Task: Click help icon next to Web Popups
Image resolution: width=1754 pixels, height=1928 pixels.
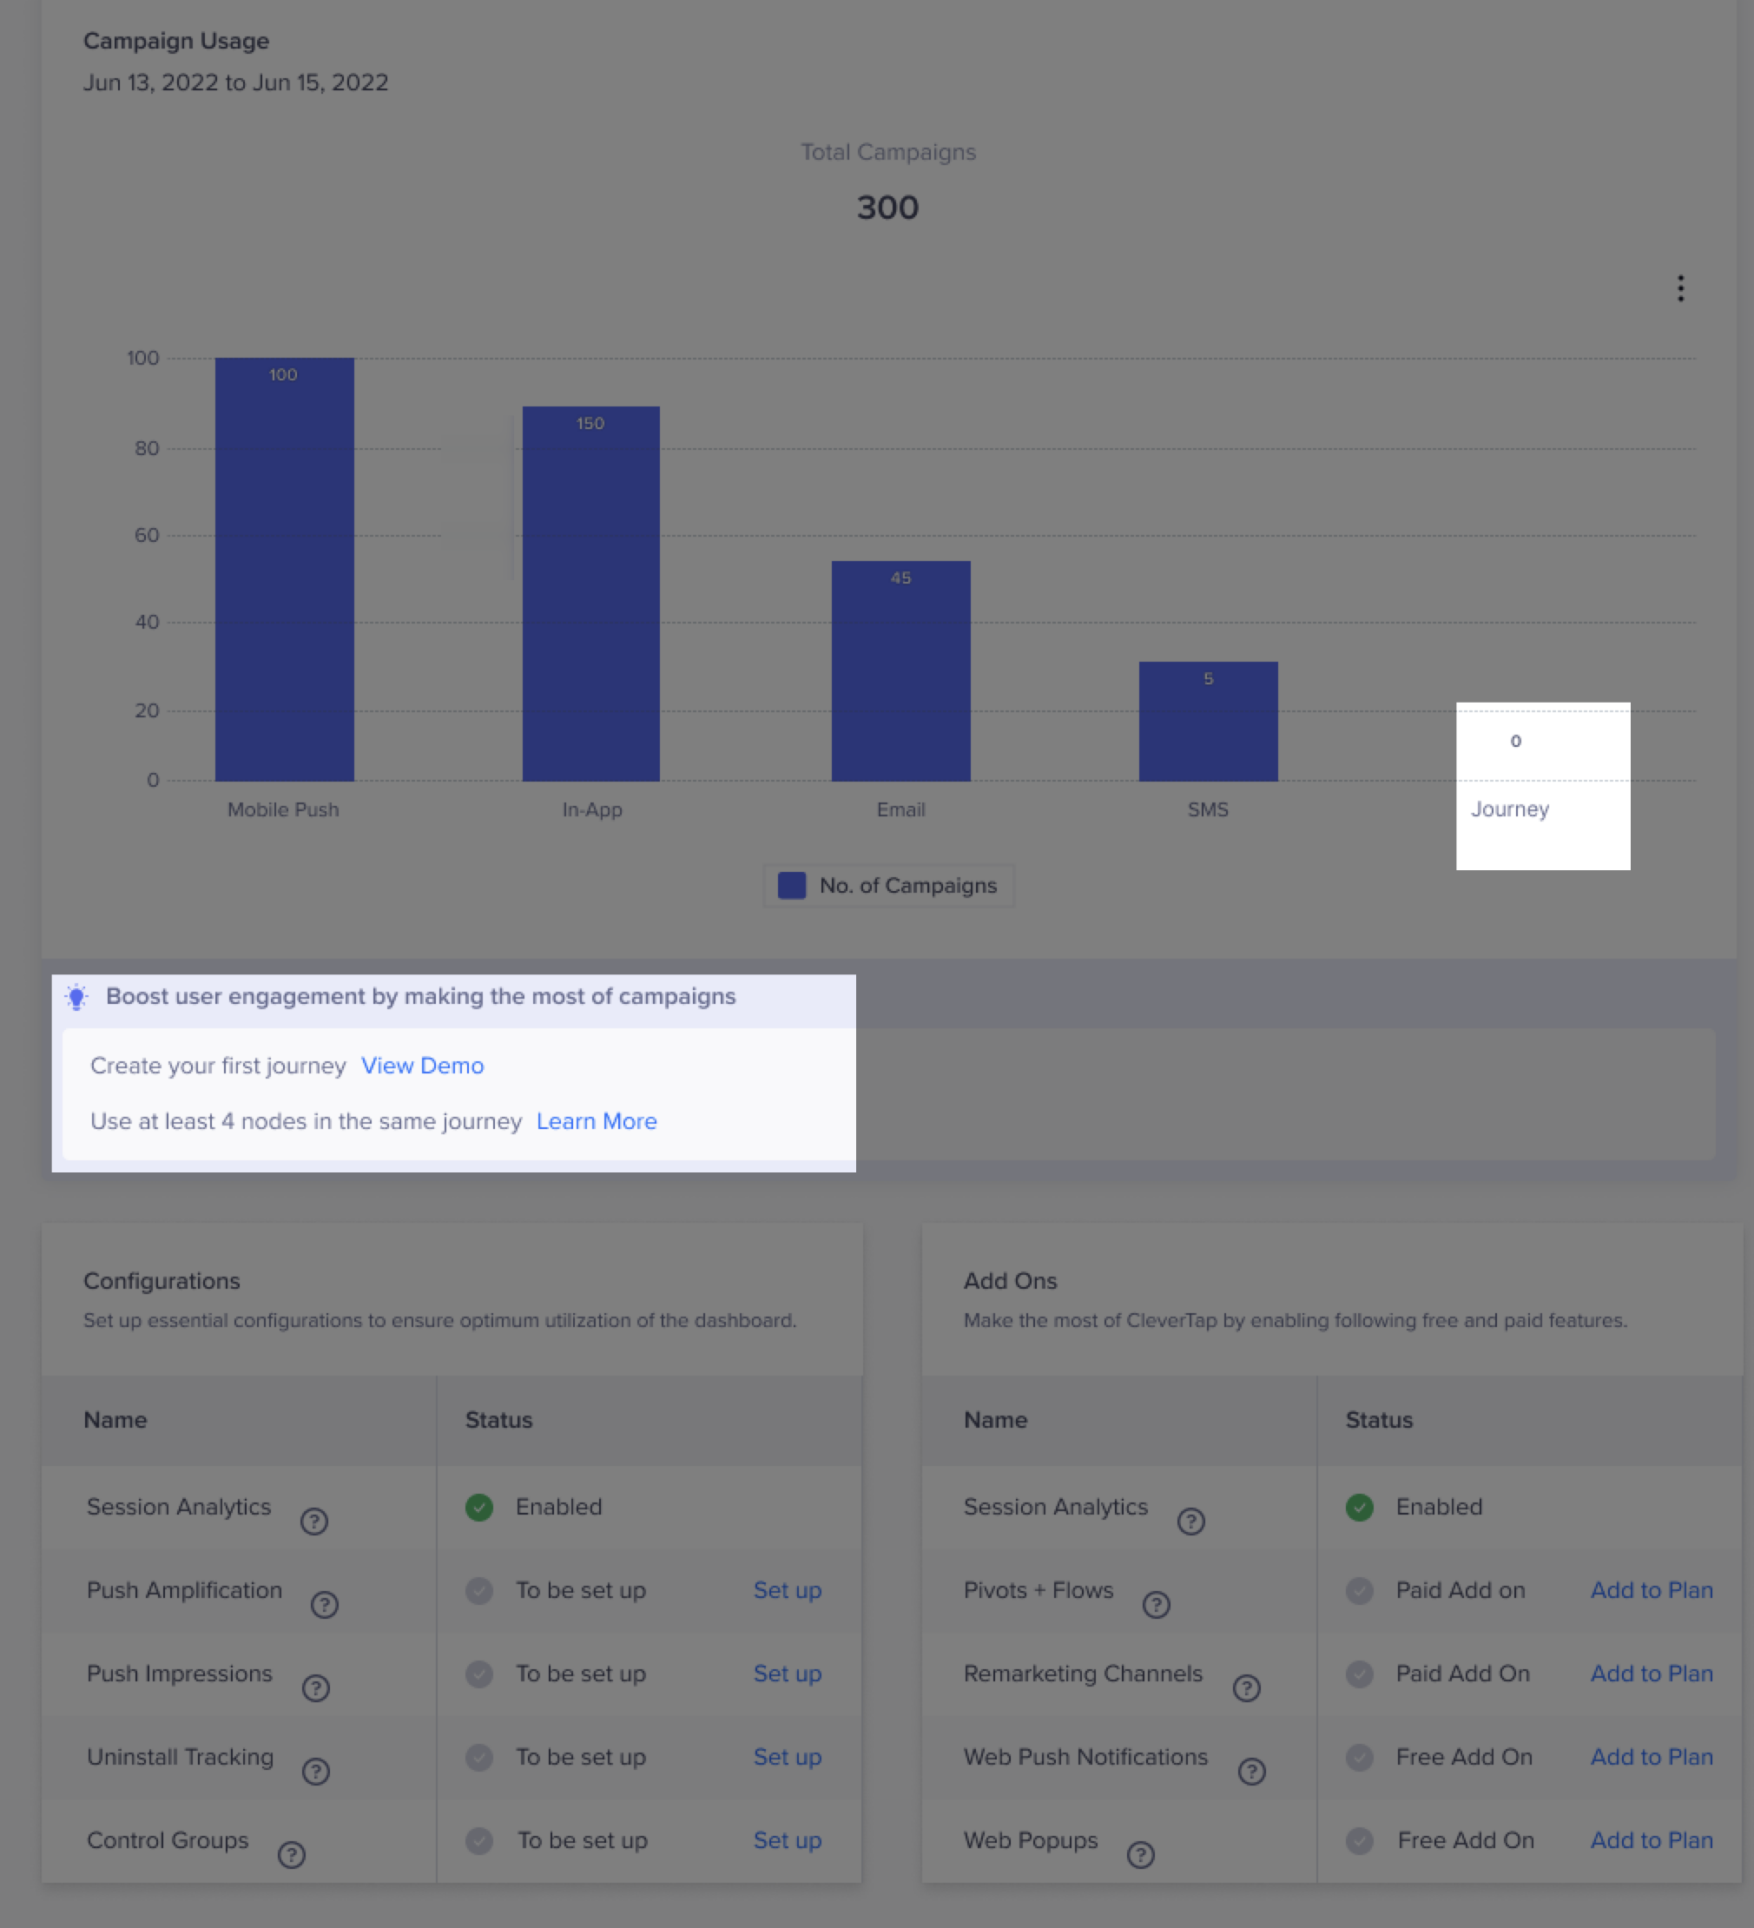Action: point(1140,1855)
